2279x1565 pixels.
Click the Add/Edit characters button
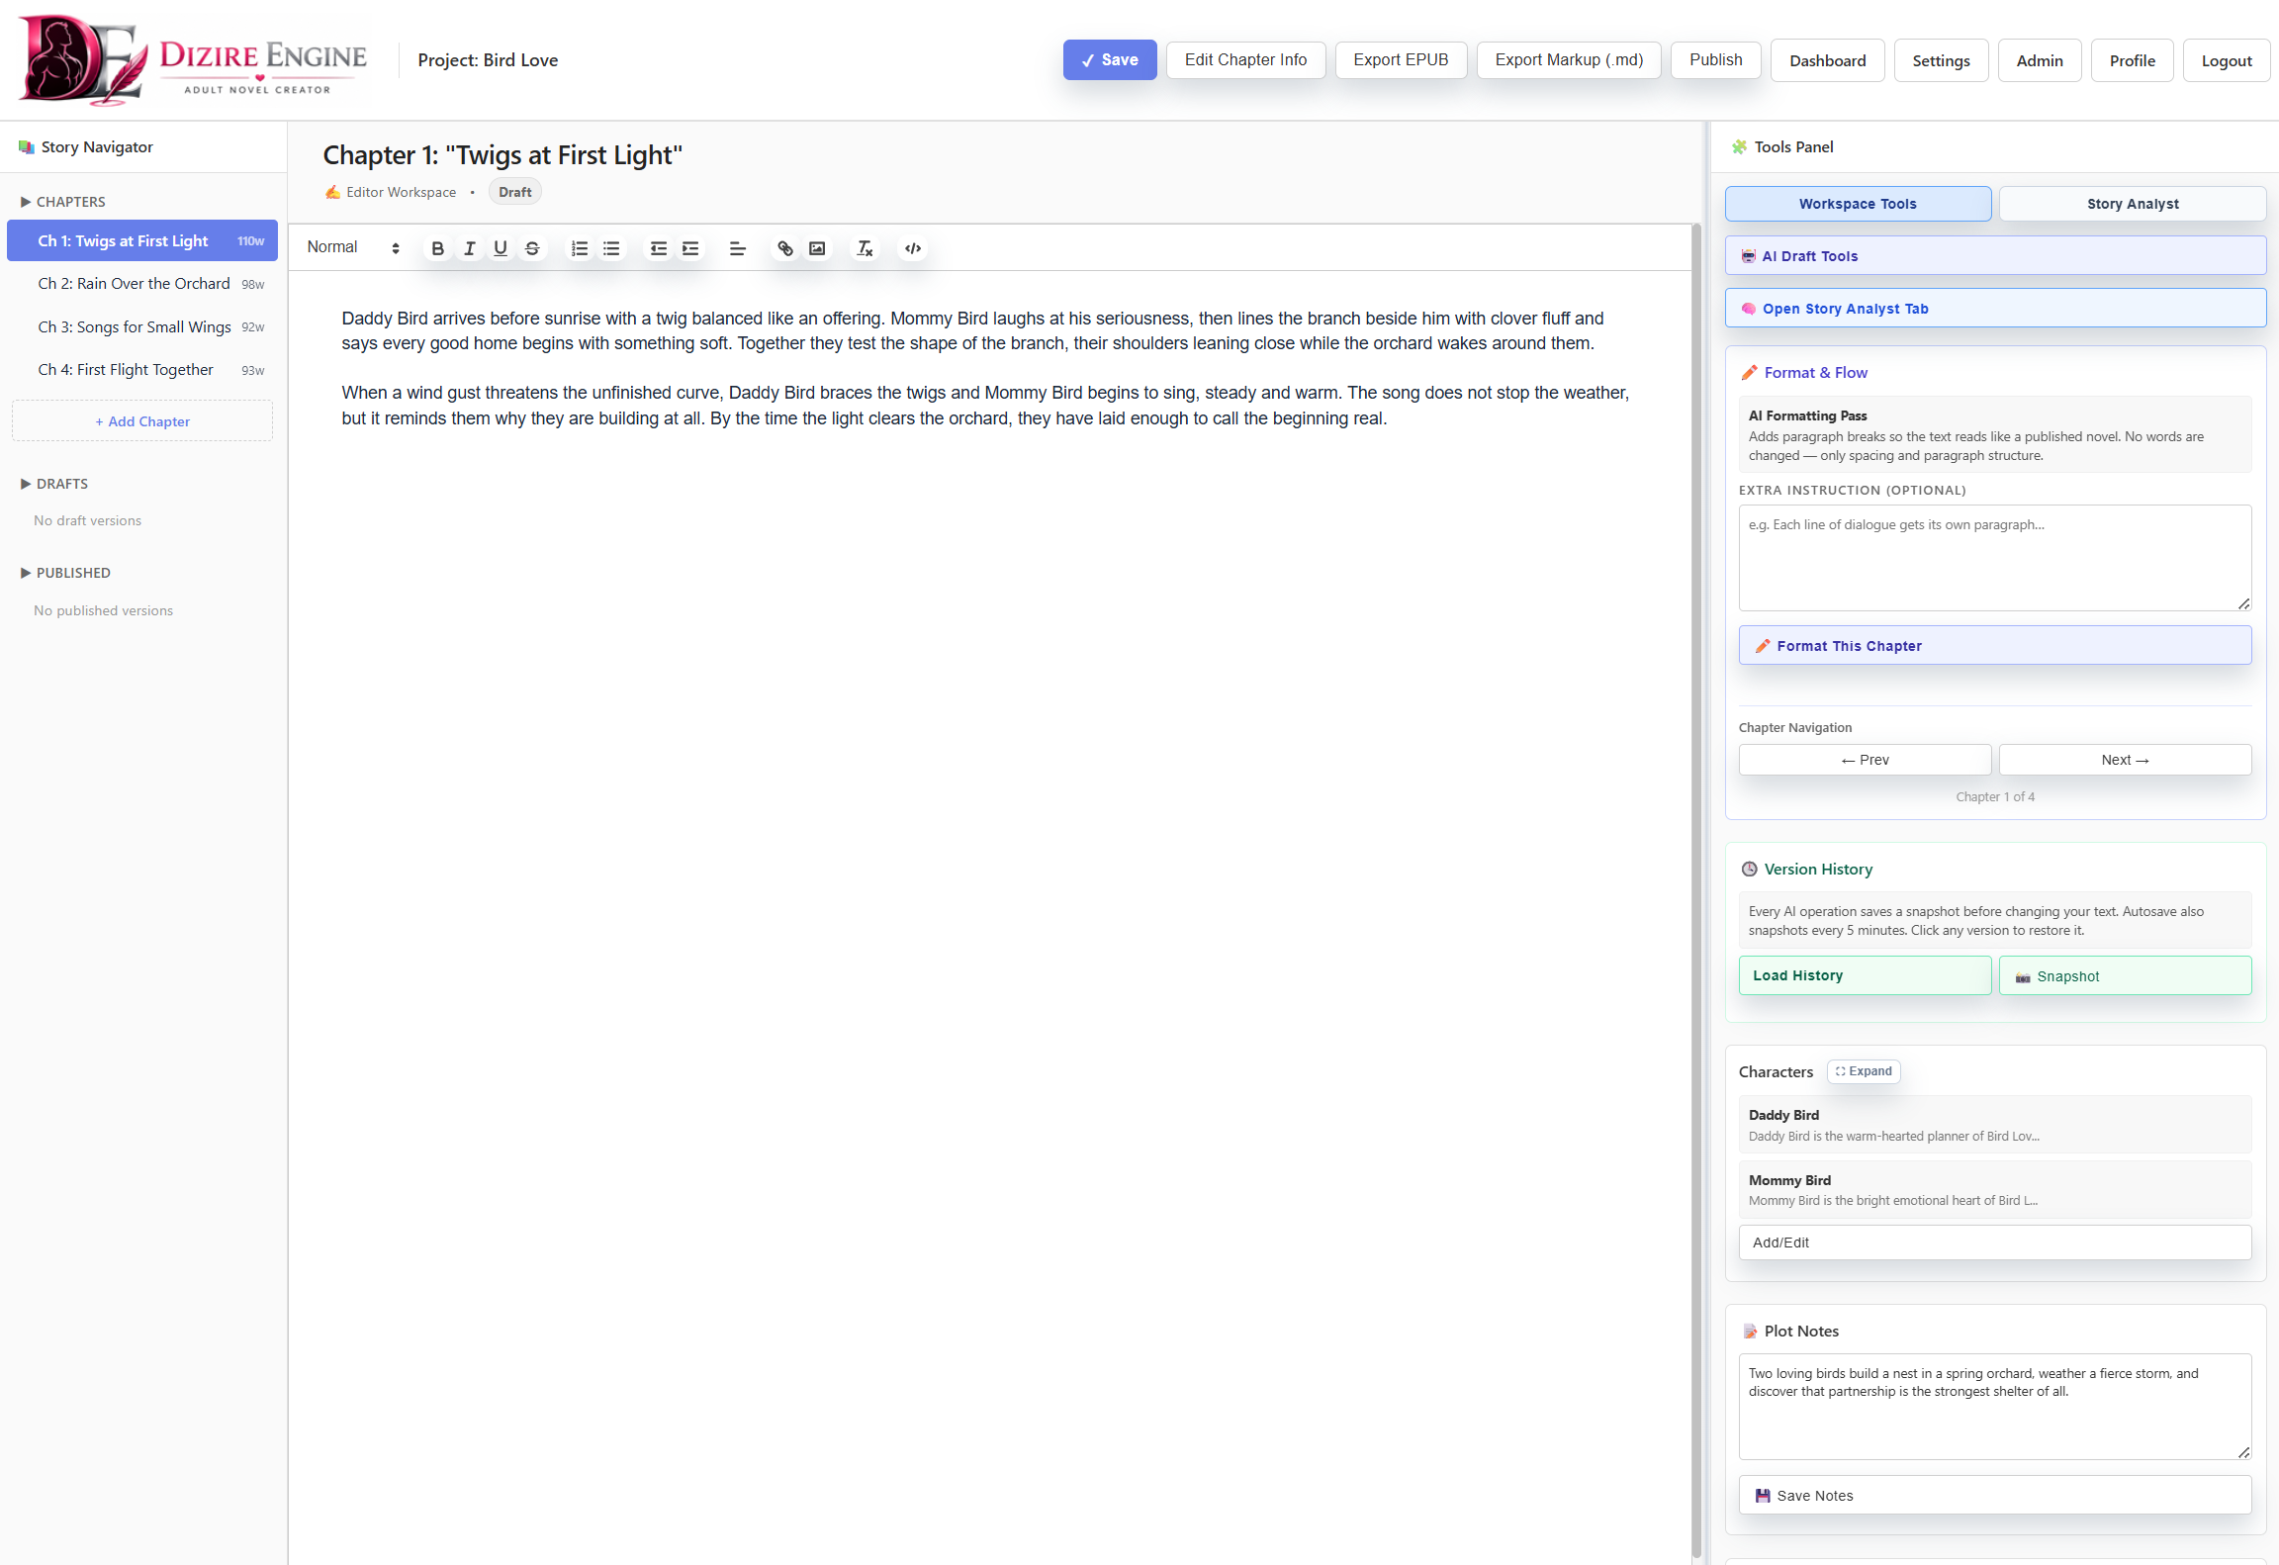(1995, 1243)
